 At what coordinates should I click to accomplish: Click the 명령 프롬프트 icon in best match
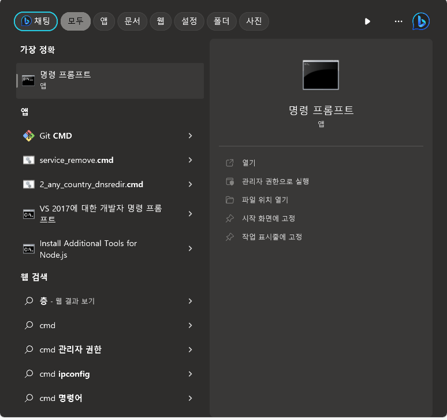coord(28,80)
